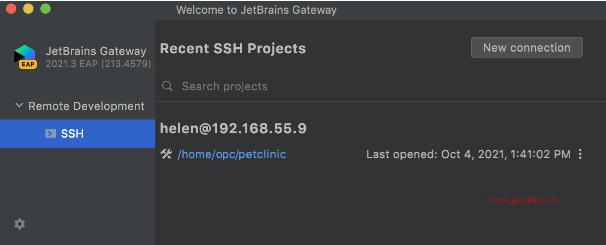The image size is (606, 245).
Task: Select the Remote Development tree label
Action: (x=86, y=106)
